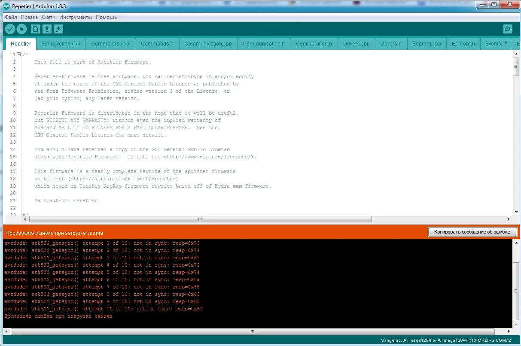Click the 'resp=0x0a' attempt 6 line

click(102, 280)
